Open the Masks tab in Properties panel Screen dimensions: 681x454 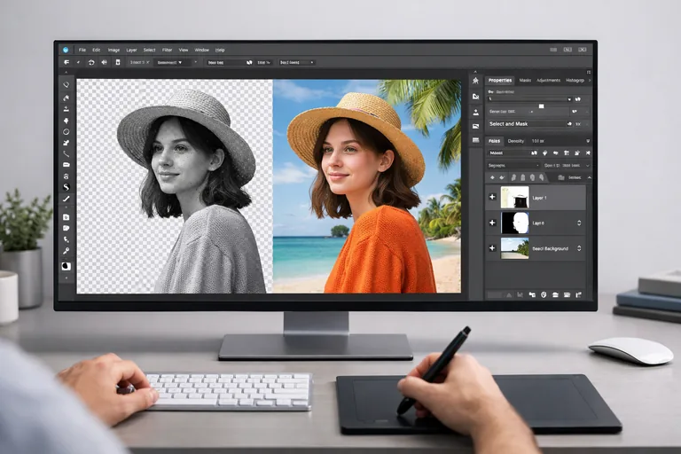pos(525,80)
